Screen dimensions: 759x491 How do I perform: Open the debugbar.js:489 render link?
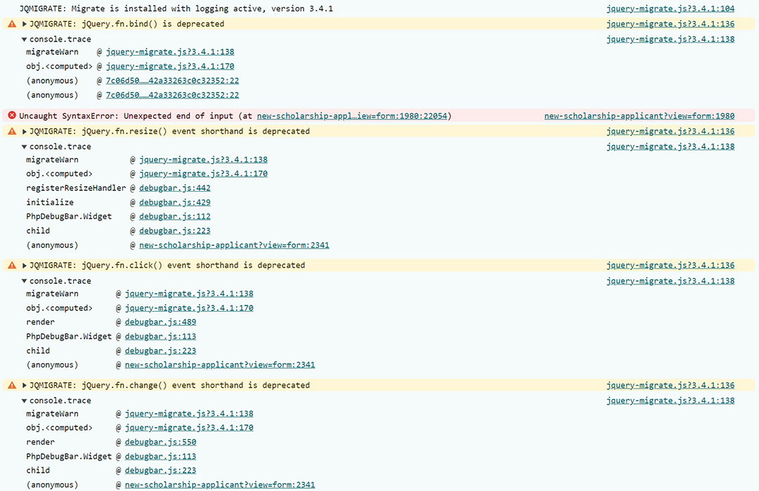(160, 322)
